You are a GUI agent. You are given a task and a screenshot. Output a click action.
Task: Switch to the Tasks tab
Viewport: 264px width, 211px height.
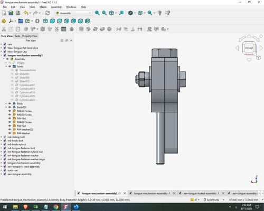tap(17, 36)
